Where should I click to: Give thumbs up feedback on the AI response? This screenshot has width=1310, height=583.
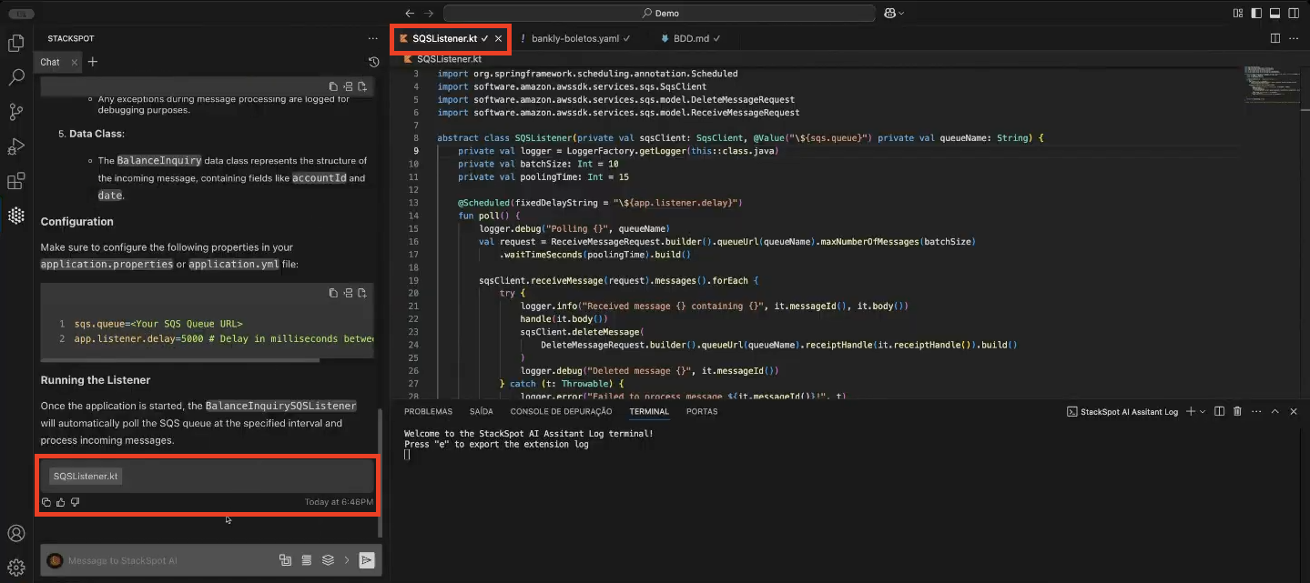[x=60, y=501]
